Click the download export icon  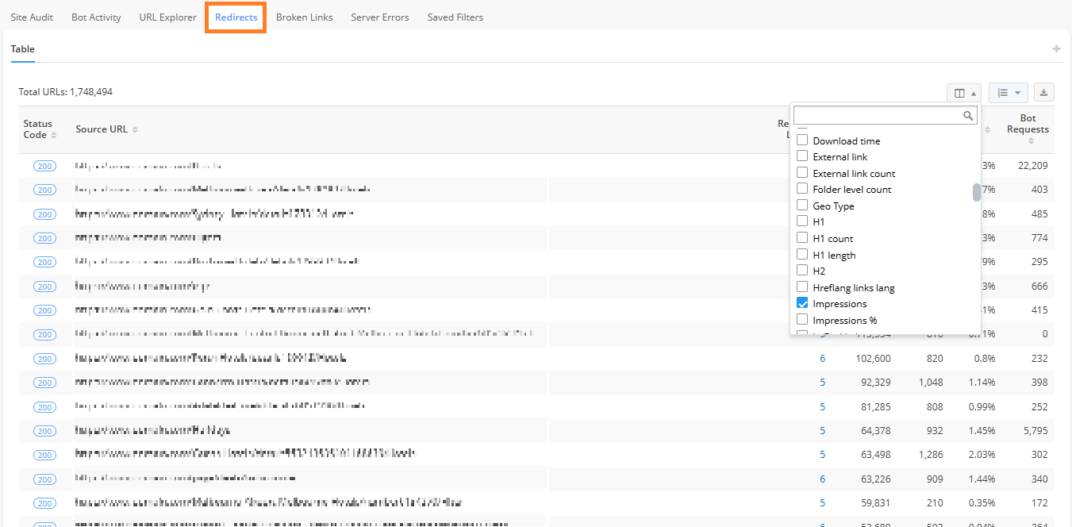(x=1043, y=93)
